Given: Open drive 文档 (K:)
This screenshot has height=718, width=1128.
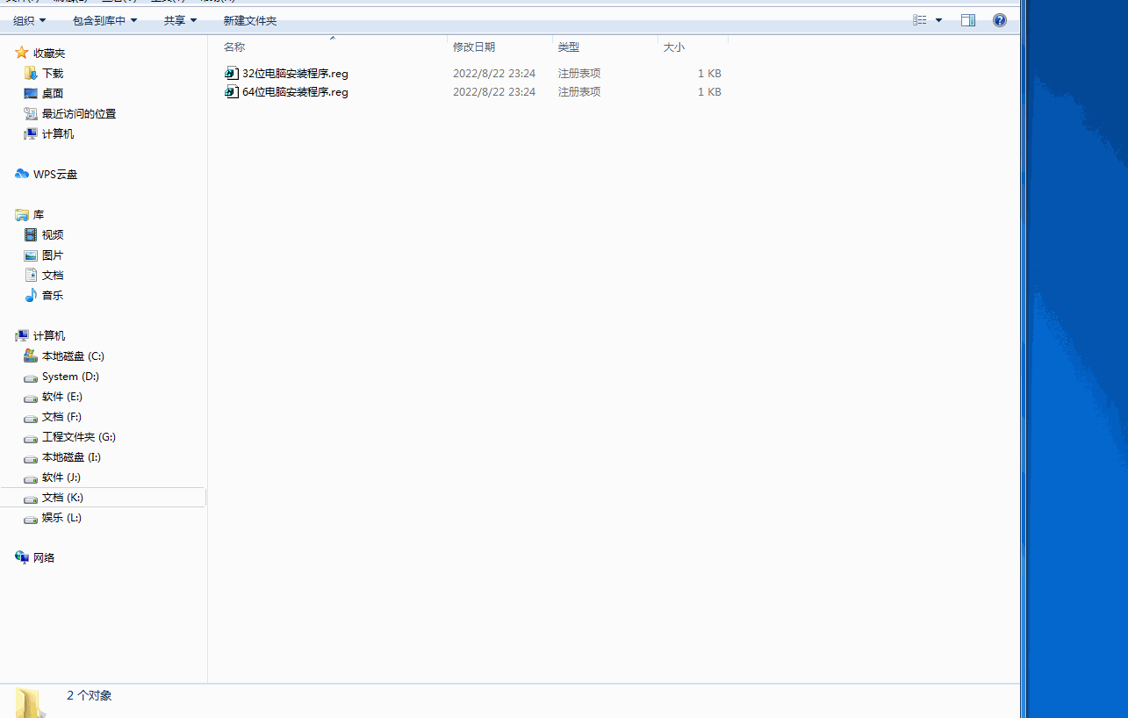Looking at the screenshot, I should coord(54,497).
